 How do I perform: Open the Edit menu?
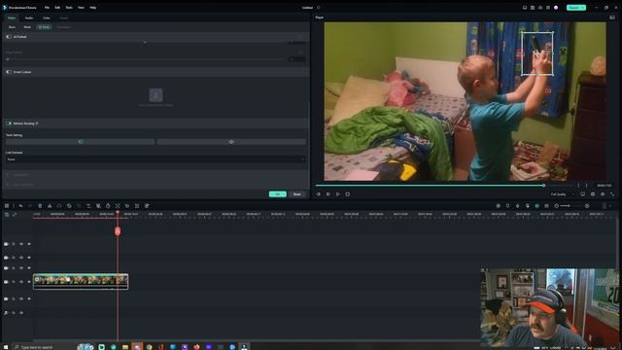(x=57, y=8)
